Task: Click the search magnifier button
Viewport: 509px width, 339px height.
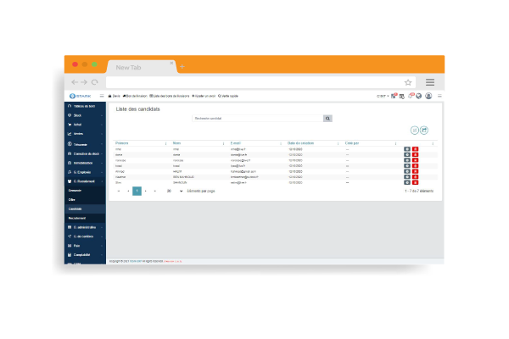Action: (x=328, y=119)
